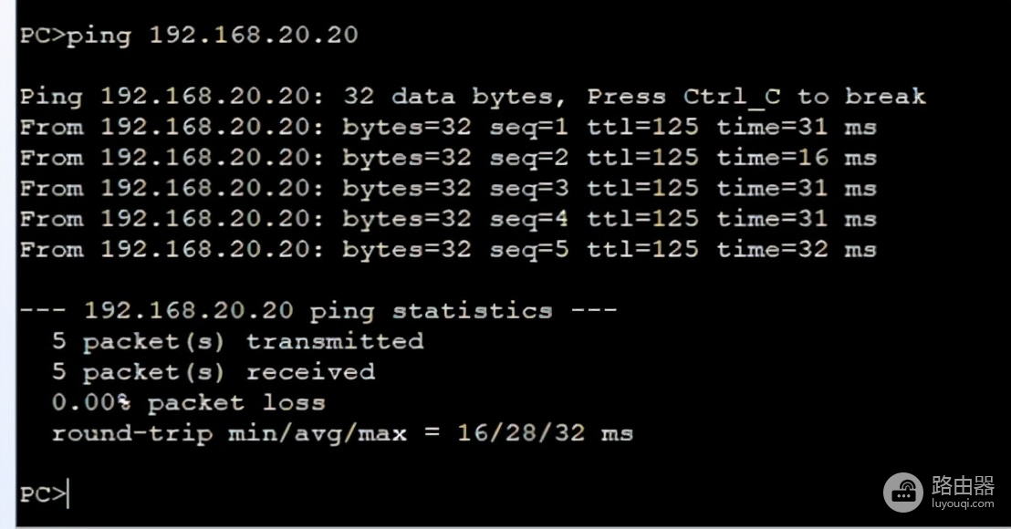Click the seq=4 reply line
Viewport: 1011px width, 529px height.
click(447, 219)
